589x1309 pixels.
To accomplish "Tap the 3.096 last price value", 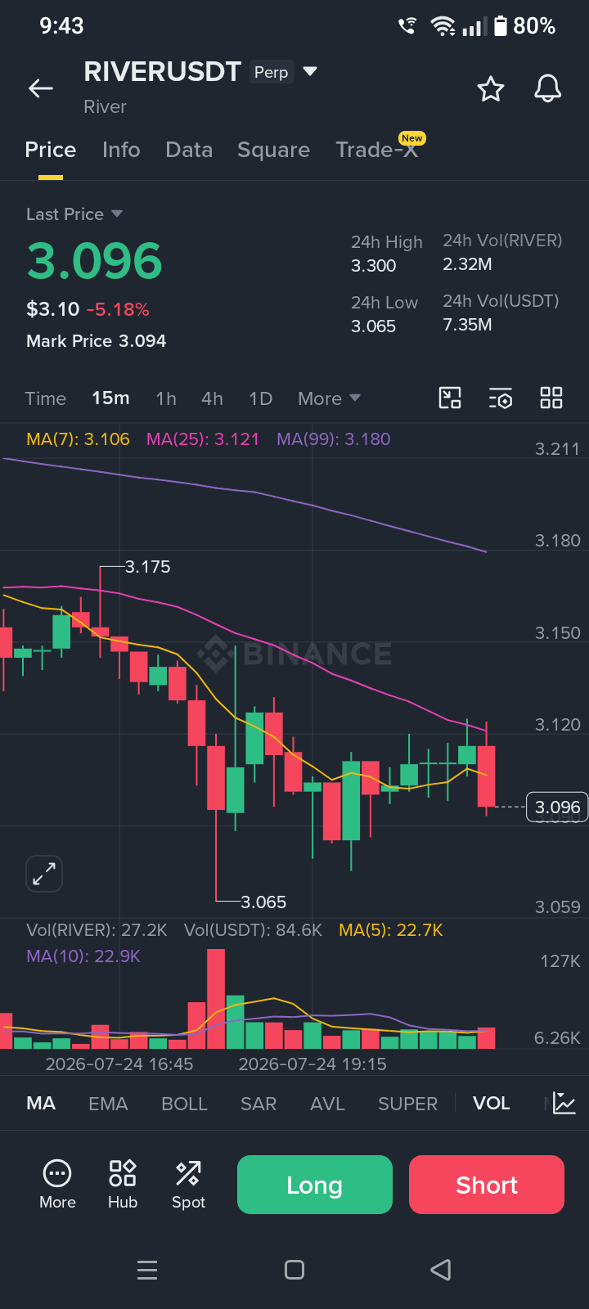I will [x=95, y=261].
